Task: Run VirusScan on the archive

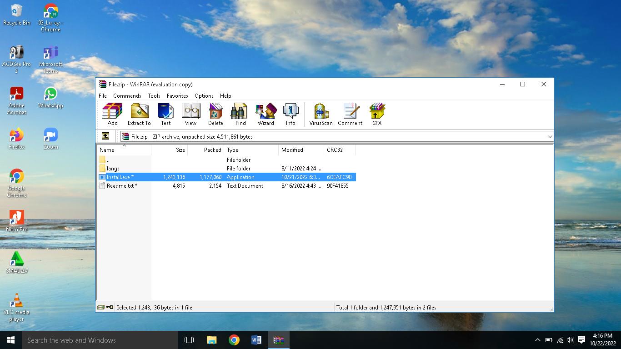Action: [321, 114]
